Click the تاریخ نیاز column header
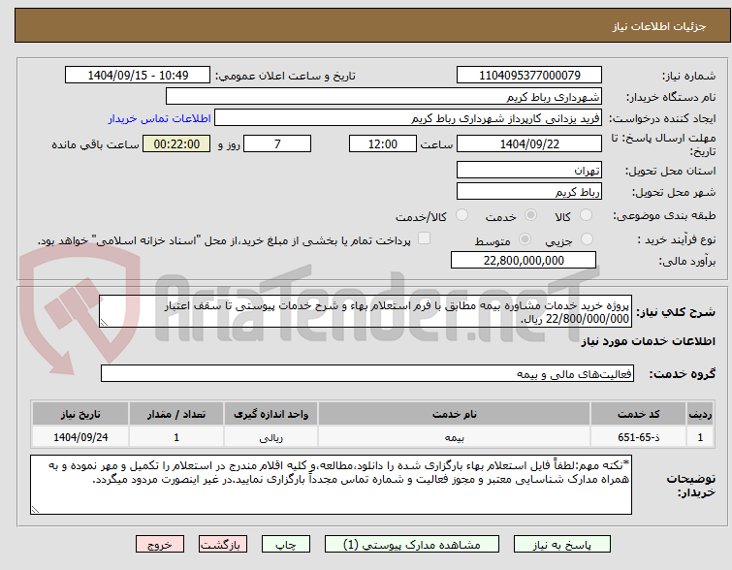 pyautogui.click(x=80, y=414)
